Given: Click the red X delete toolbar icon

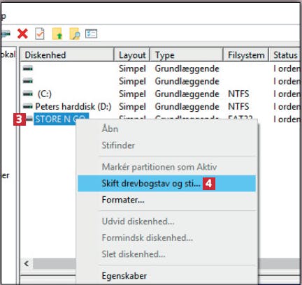Looking at the screenshot, I should point(22,34).
